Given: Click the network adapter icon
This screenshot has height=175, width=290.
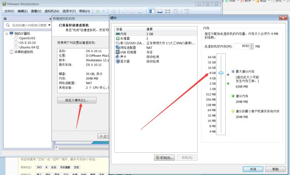Looking at the screenshot, I should (118, 48).
